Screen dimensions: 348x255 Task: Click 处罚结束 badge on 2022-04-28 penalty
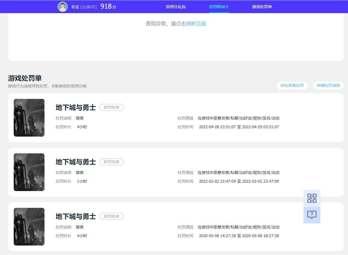click(112, 107)
